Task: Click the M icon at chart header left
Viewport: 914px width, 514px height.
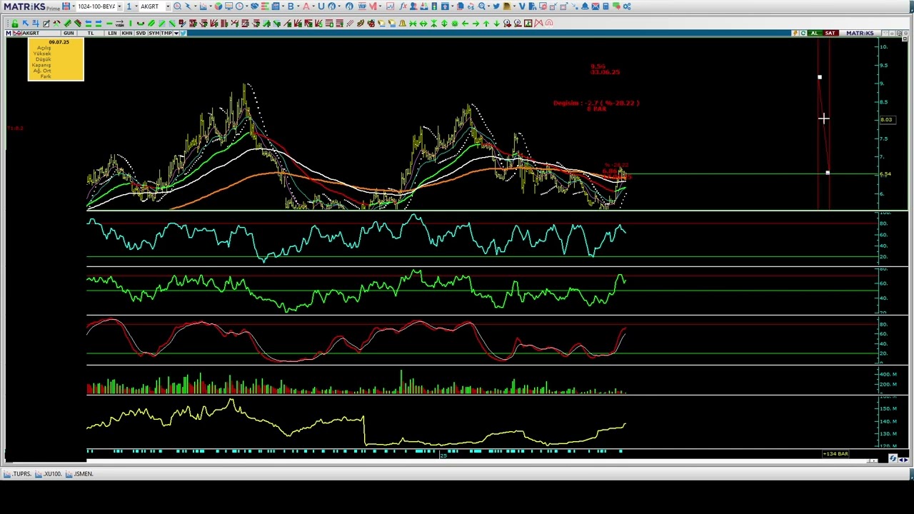Action: (x=8, y=34)
